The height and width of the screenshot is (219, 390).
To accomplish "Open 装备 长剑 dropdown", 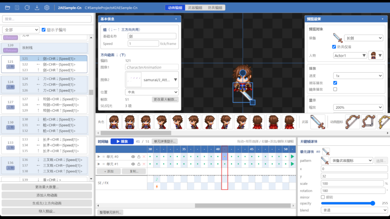I will [363, 38].
